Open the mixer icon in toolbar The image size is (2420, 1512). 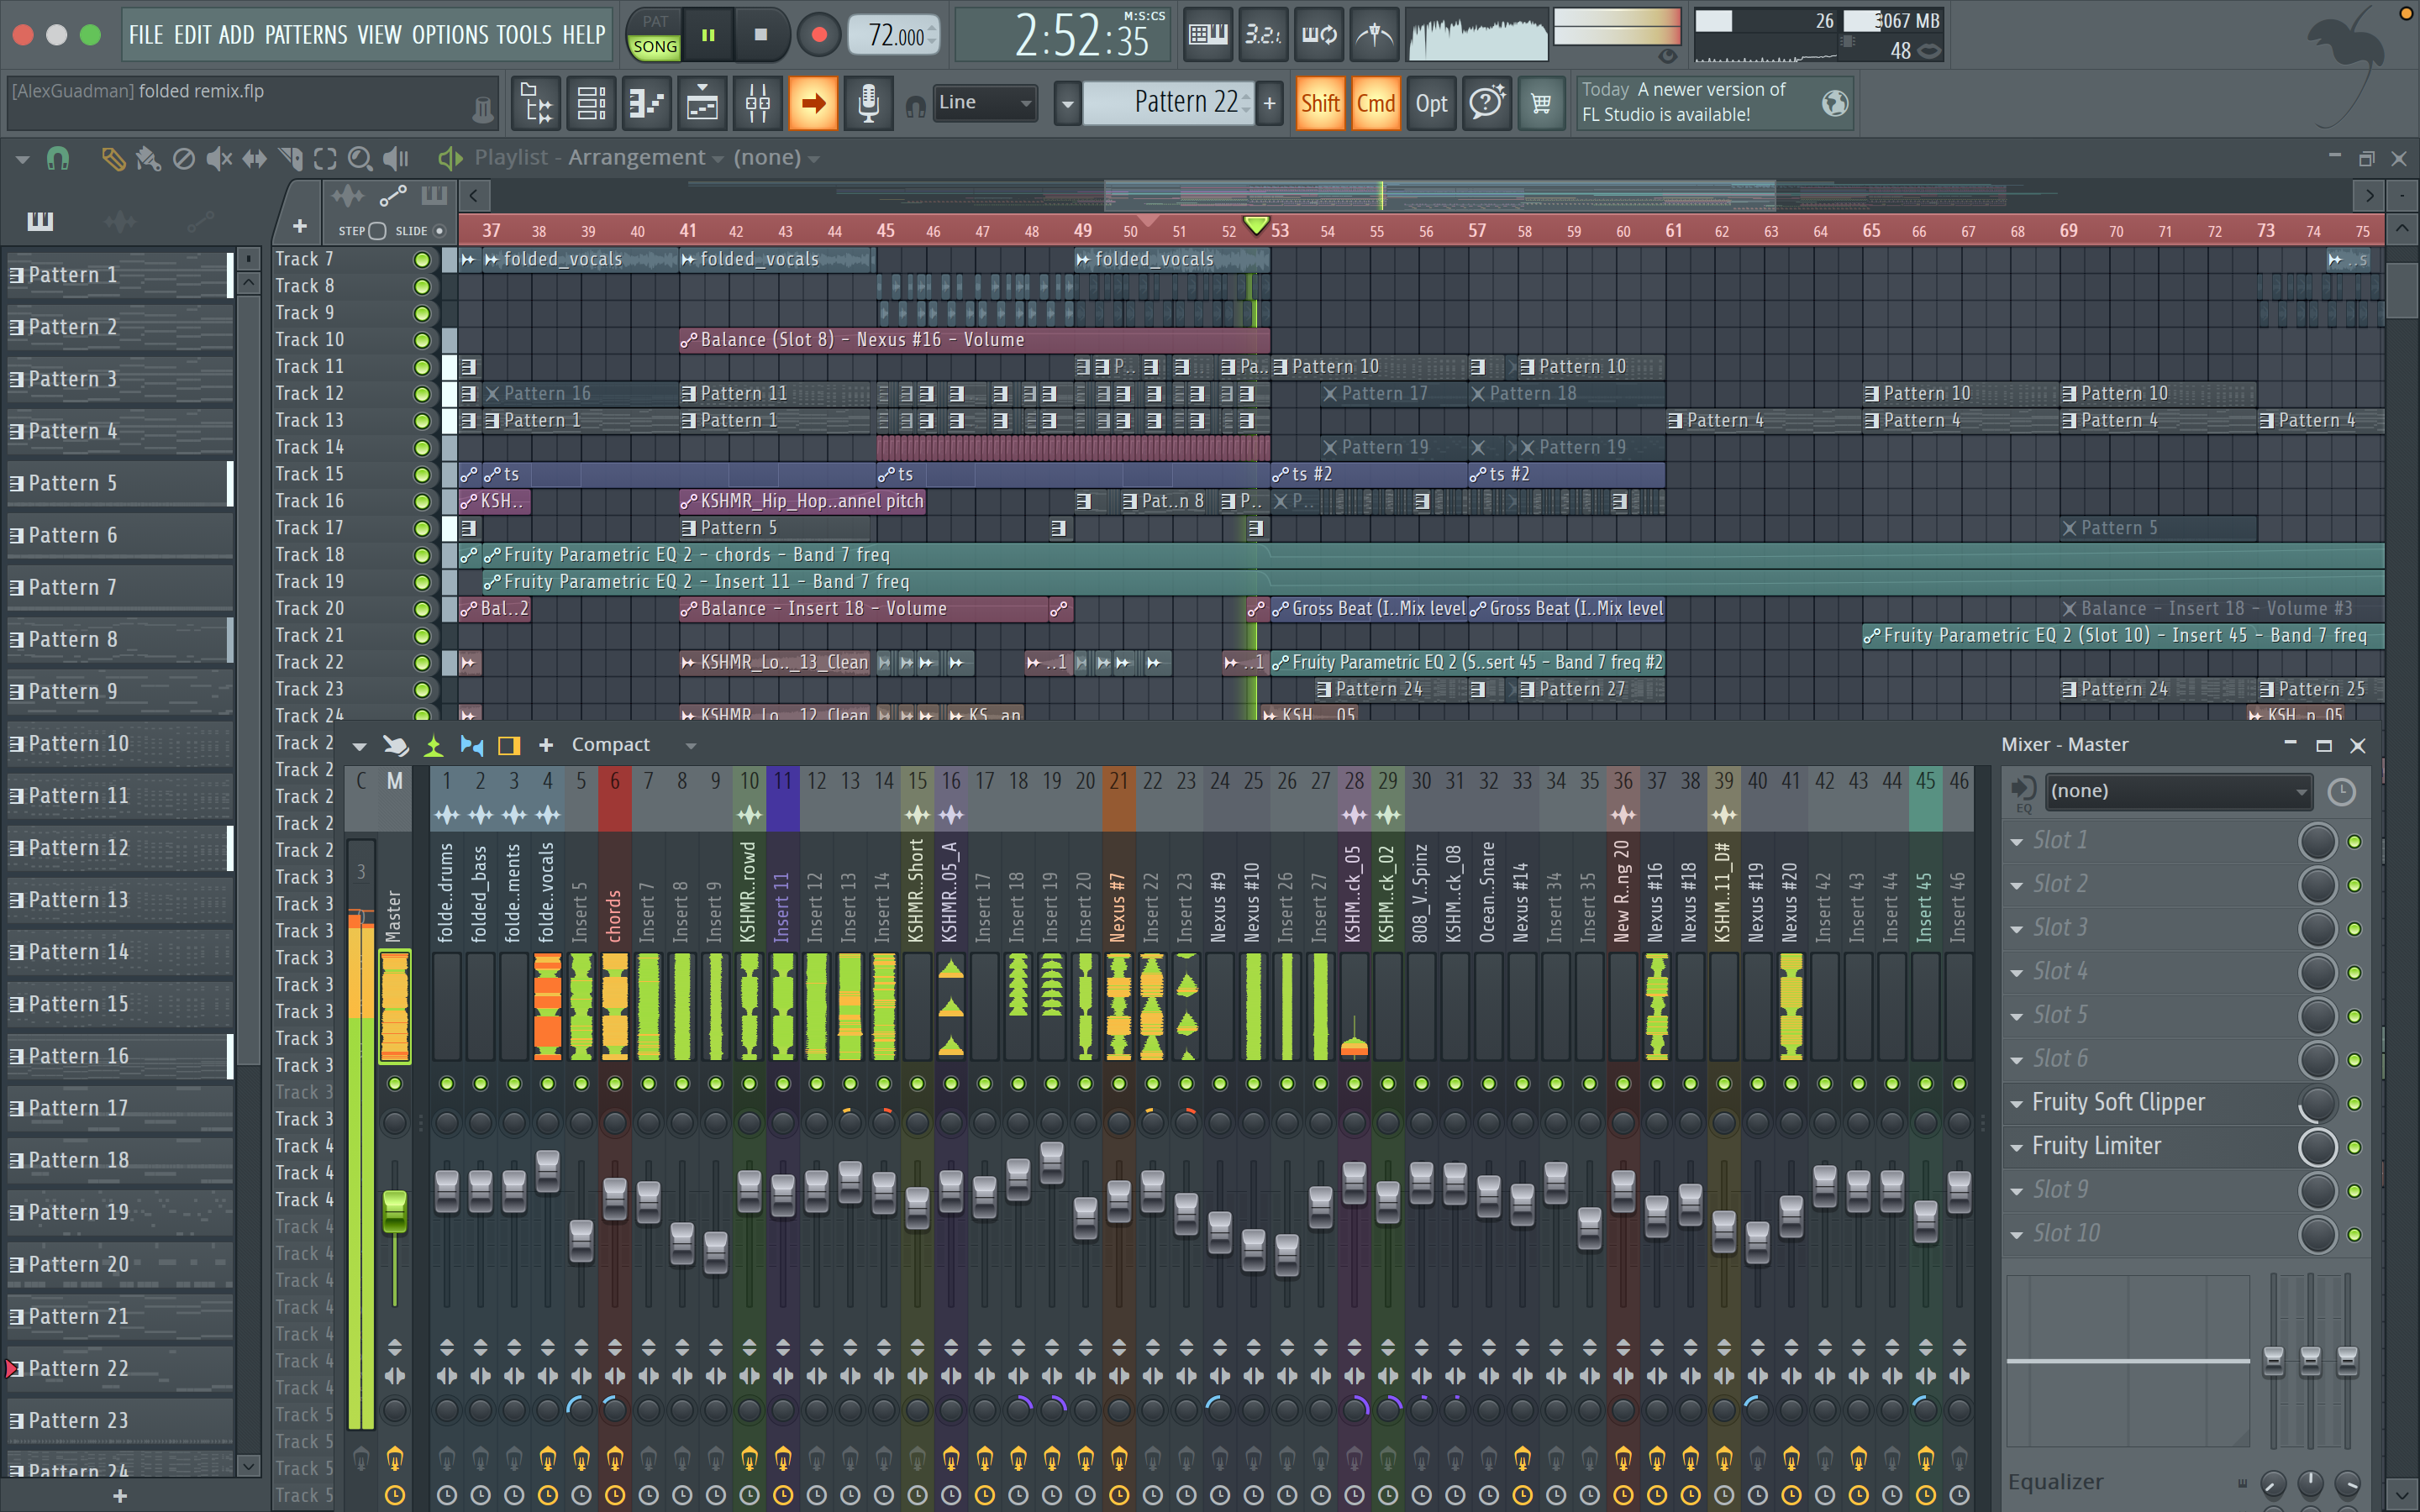coord(758,103)
